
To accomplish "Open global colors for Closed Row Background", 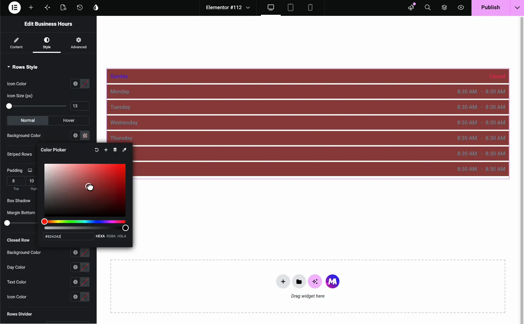I will [75, 253].
